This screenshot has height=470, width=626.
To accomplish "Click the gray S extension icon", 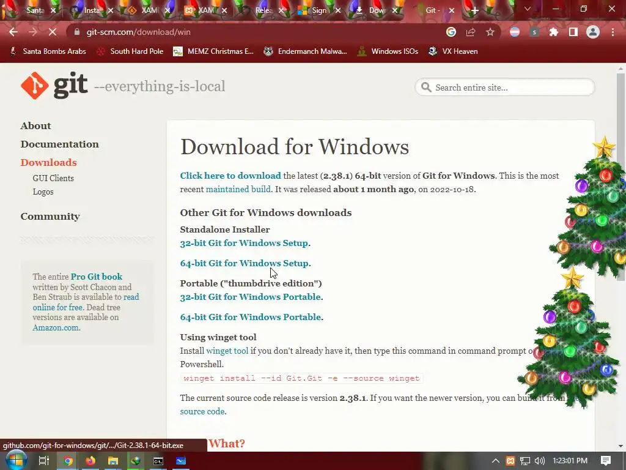I will pyautogui.click(x=534, y=32).
